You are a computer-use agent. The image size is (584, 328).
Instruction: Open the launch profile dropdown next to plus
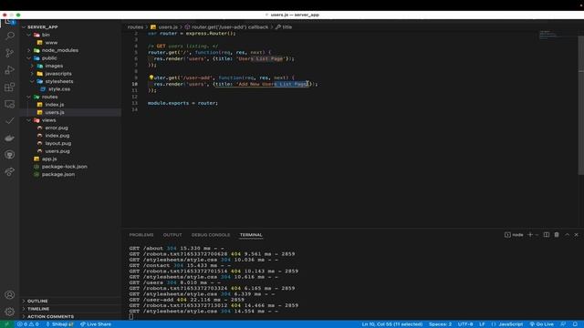click(537, 235)
